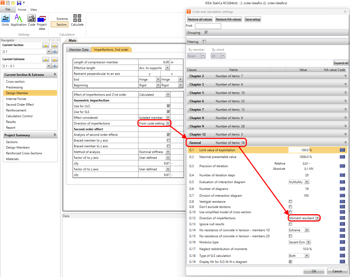
Task: Enable the Filtering checkbox
Action: click(x=204, y=42)
